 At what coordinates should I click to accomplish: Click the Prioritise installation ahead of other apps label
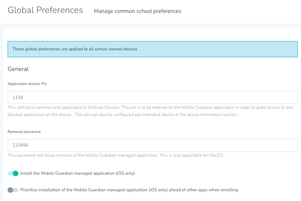click(x=129, y=190)
